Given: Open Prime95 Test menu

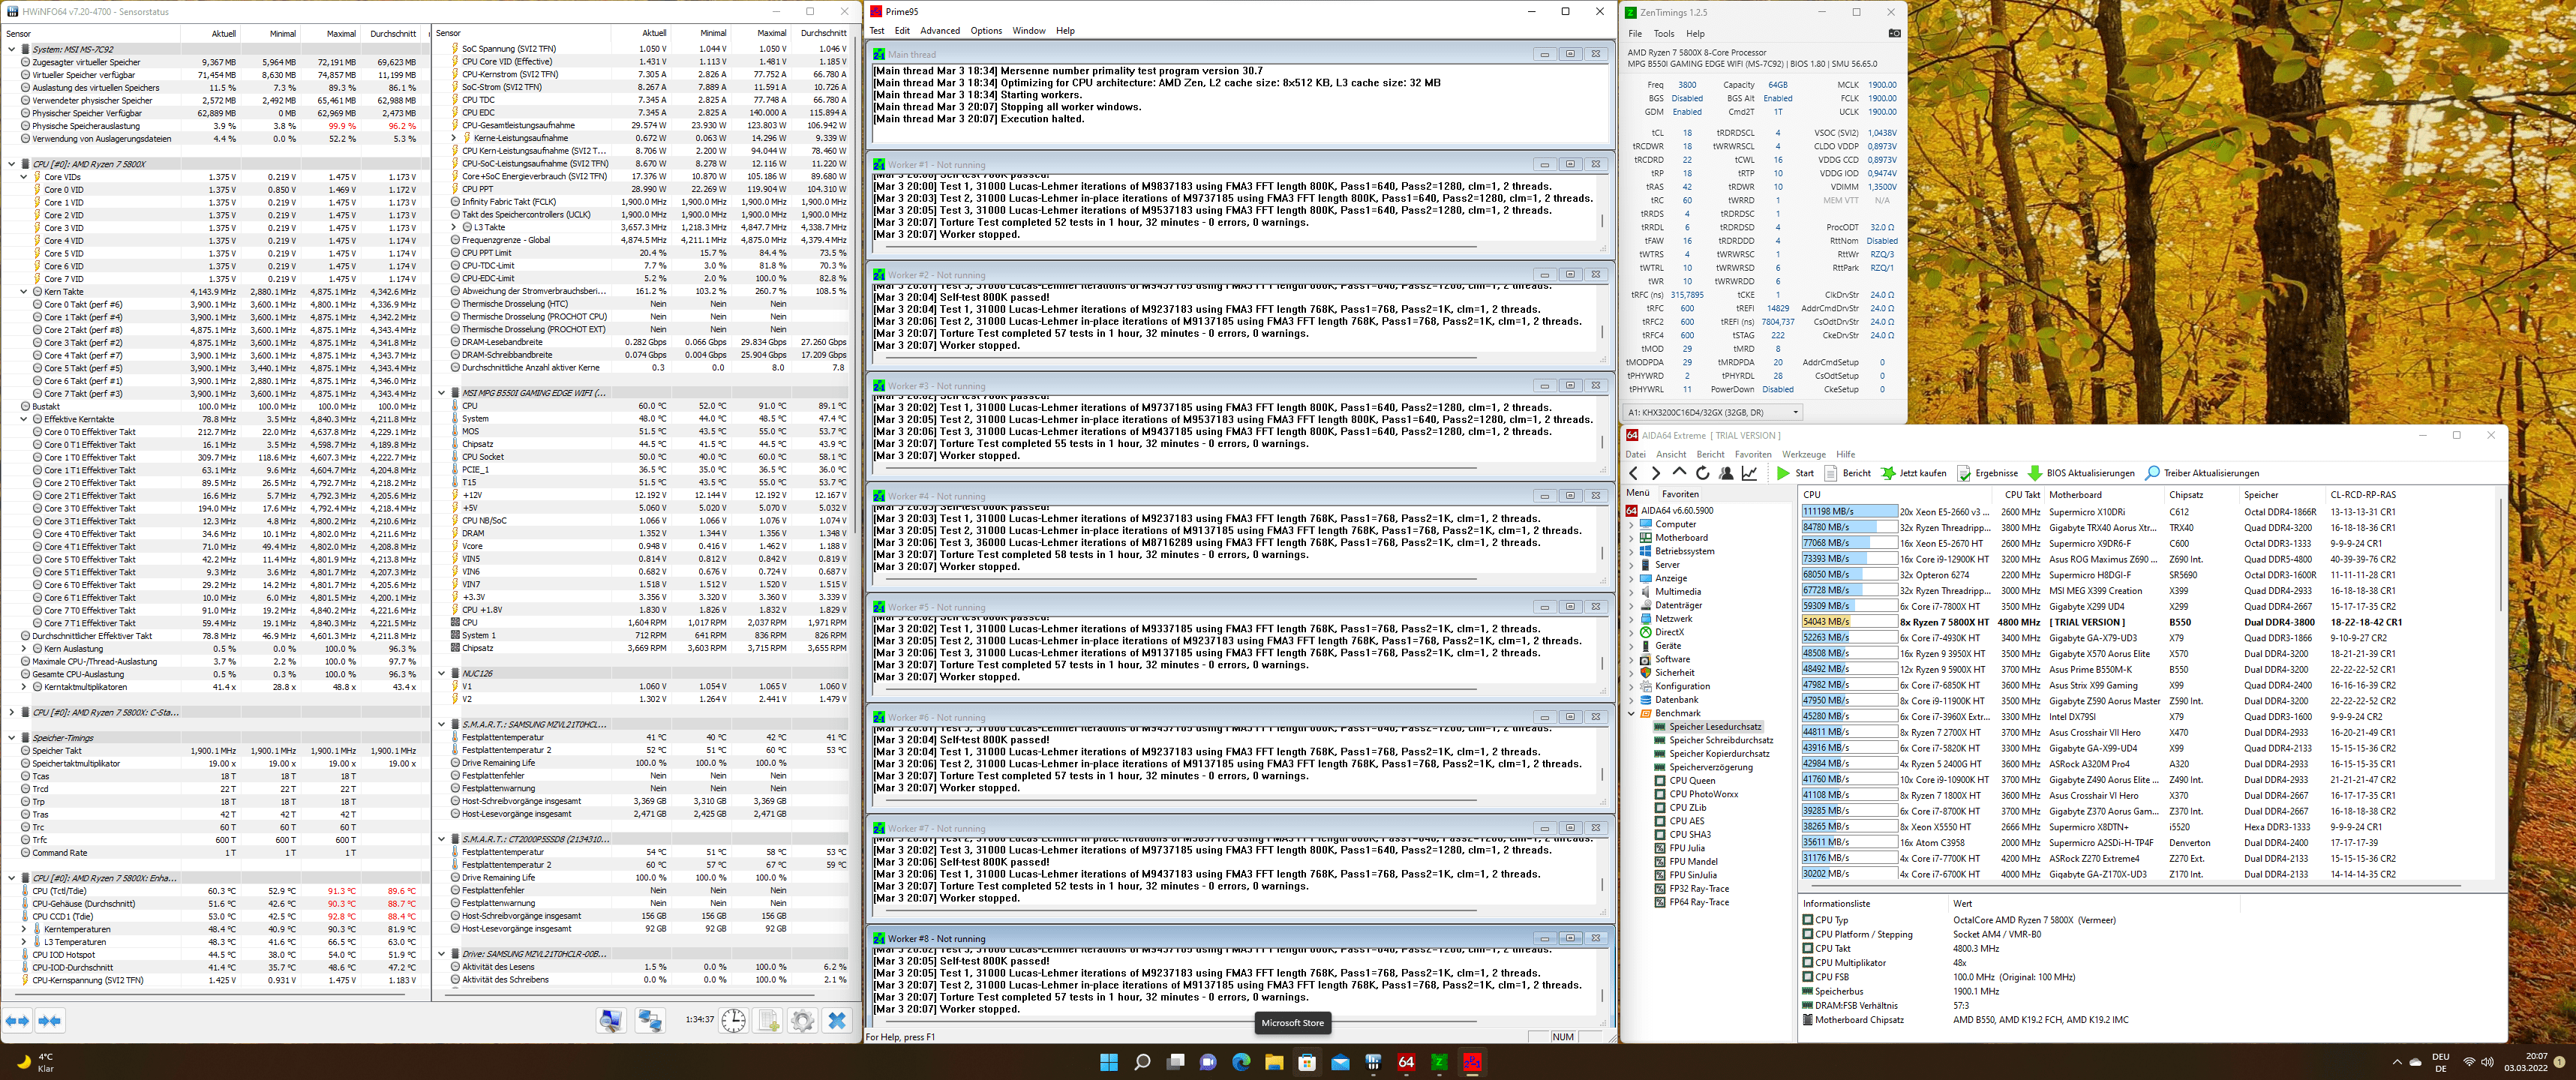Looking at the screenshot, I should click(x=877, y=31).
